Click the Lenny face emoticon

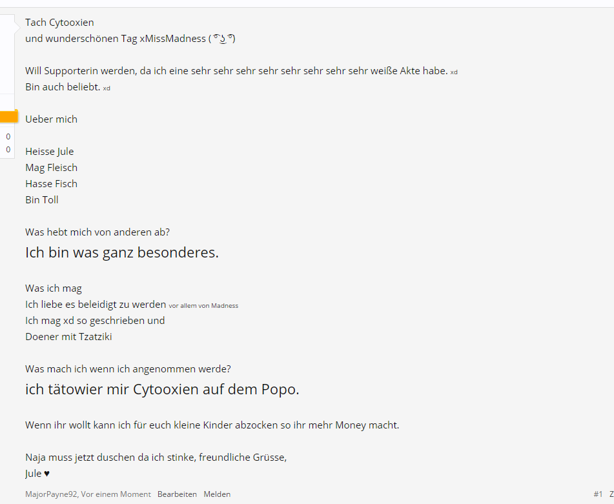[x=223, y=39]
